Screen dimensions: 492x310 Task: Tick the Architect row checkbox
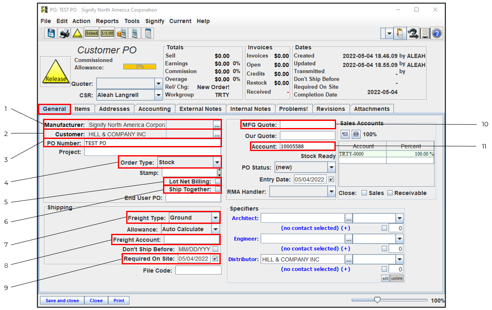coord(384,228)
